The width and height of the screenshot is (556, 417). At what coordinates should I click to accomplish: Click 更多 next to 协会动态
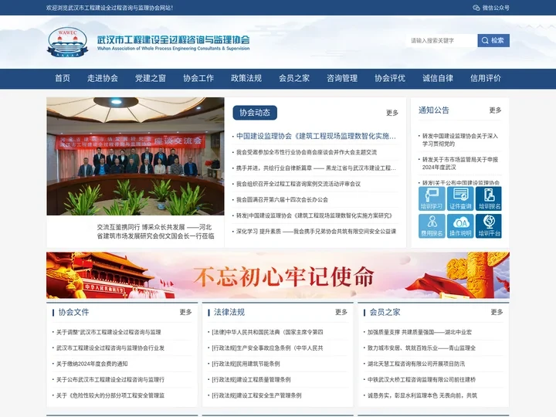click(392, 113)
